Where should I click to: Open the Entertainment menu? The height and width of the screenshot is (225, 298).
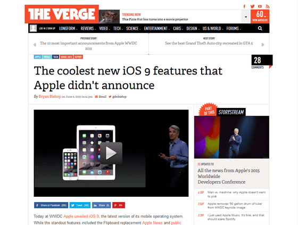(x=157, y=29)
